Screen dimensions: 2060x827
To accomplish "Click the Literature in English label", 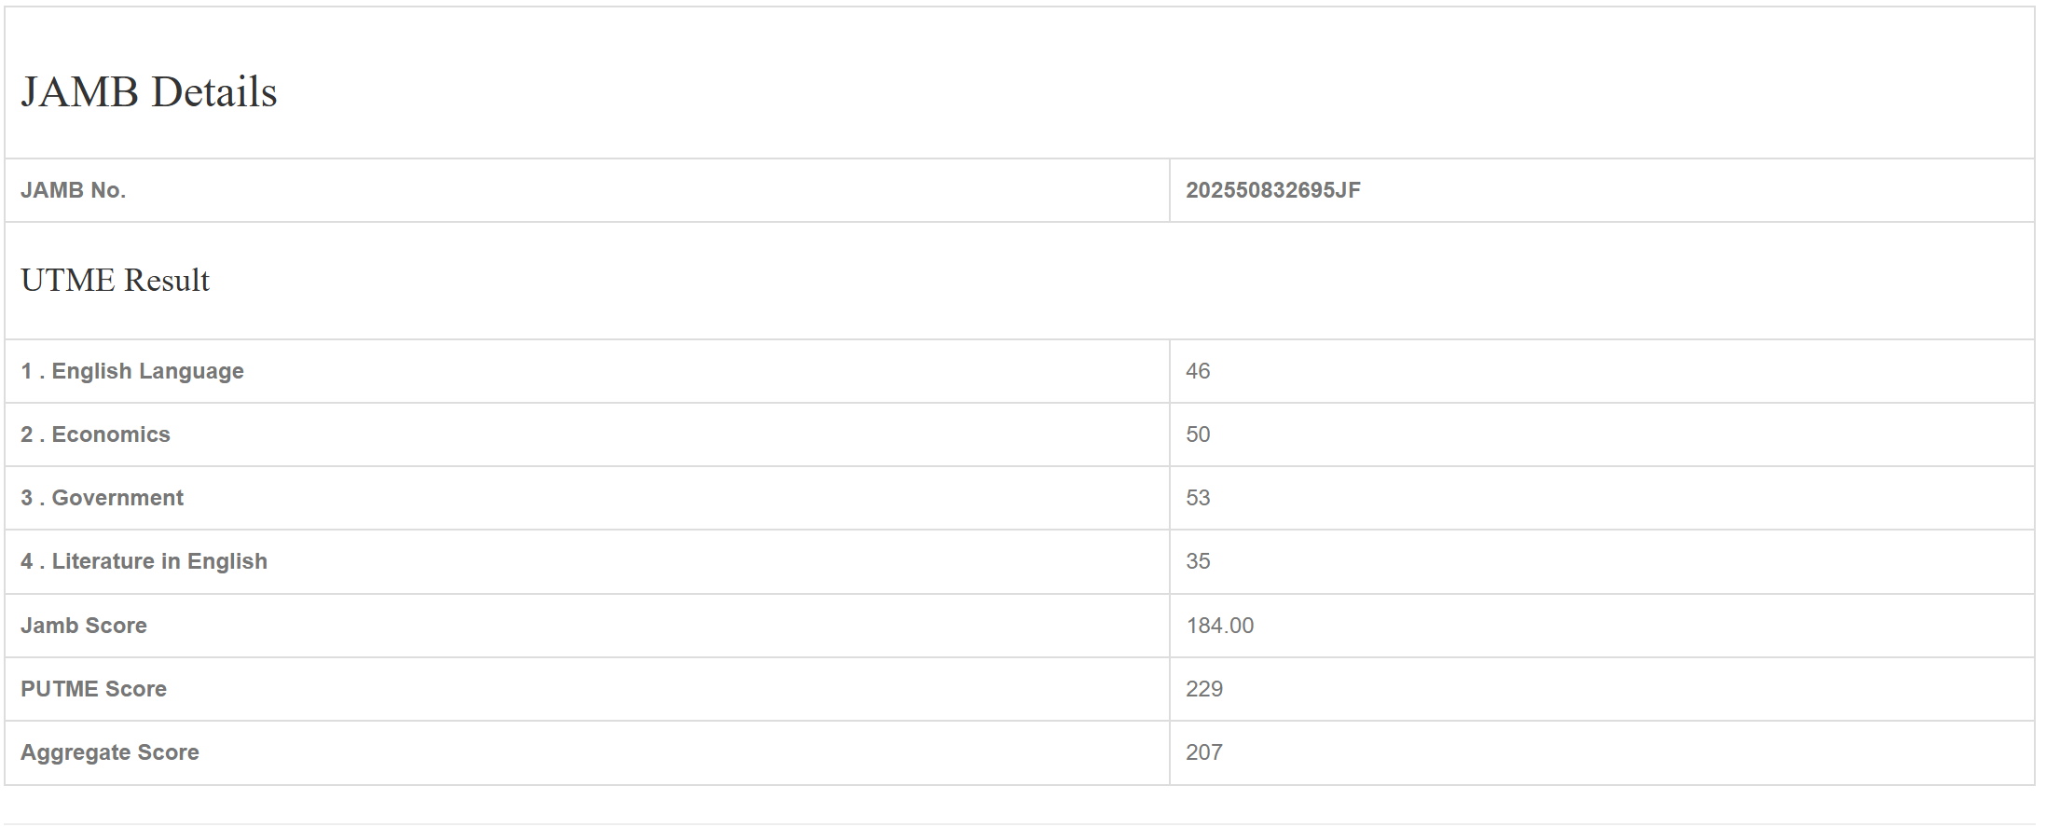I will 159,561.
